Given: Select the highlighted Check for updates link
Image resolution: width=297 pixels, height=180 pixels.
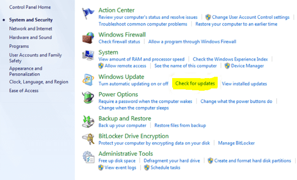Looking at the screenshot, I should point(195,83).
